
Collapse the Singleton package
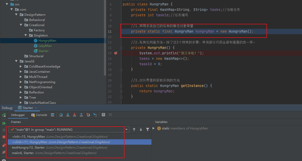(x=26, y=35)
